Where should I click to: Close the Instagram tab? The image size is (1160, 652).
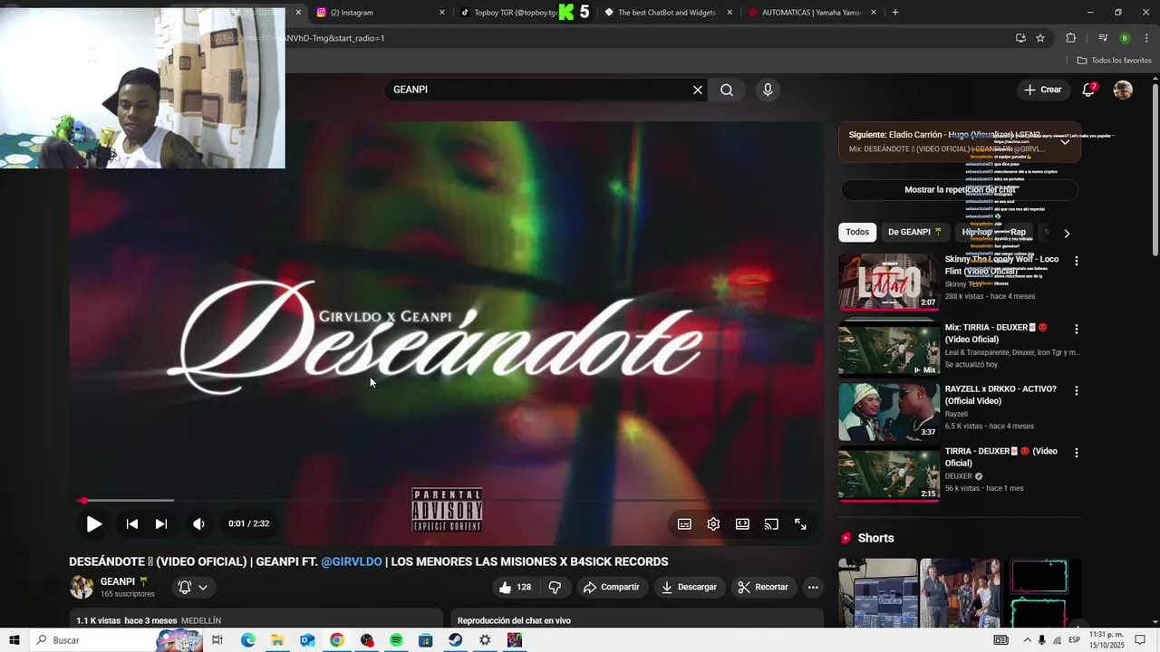442,13
